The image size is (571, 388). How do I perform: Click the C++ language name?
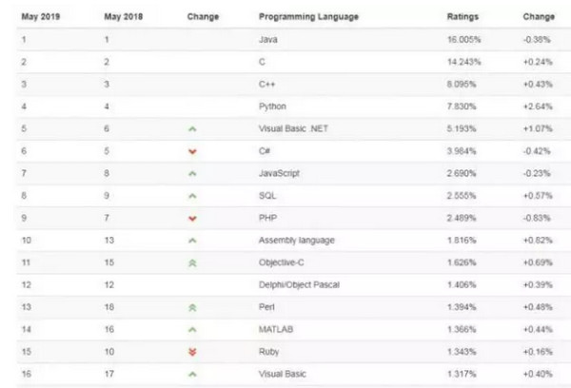pyautogui.click(x=266, y=85)
